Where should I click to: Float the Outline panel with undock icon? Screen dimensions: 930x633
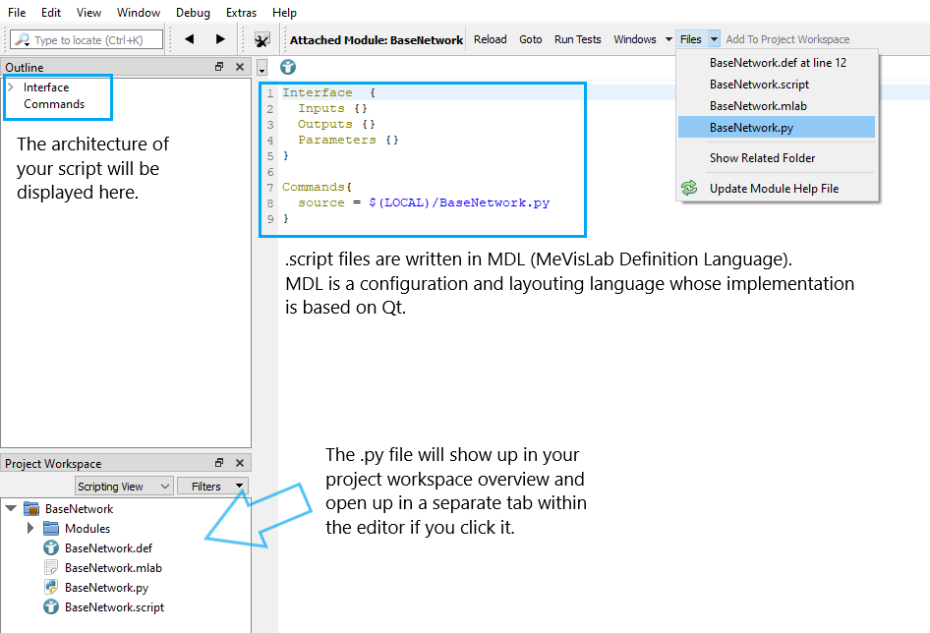tap(219, 67)
